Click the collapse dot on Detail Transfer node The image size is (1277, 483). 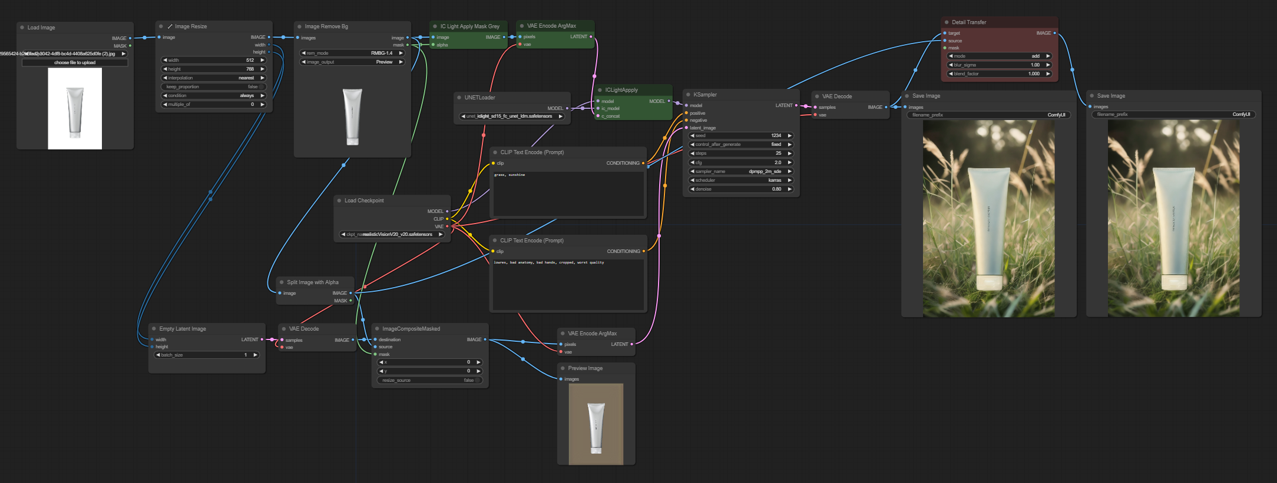947,22
